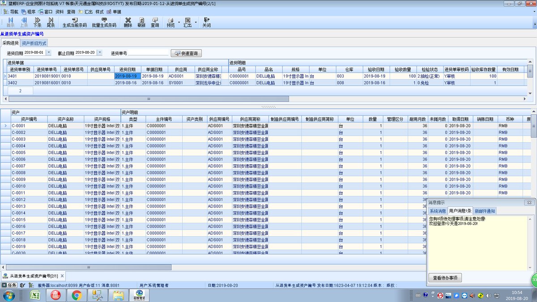Screen dimensions: 537x302
Task: Click the 资产编号 column header
Action: (x=29, y=119)
